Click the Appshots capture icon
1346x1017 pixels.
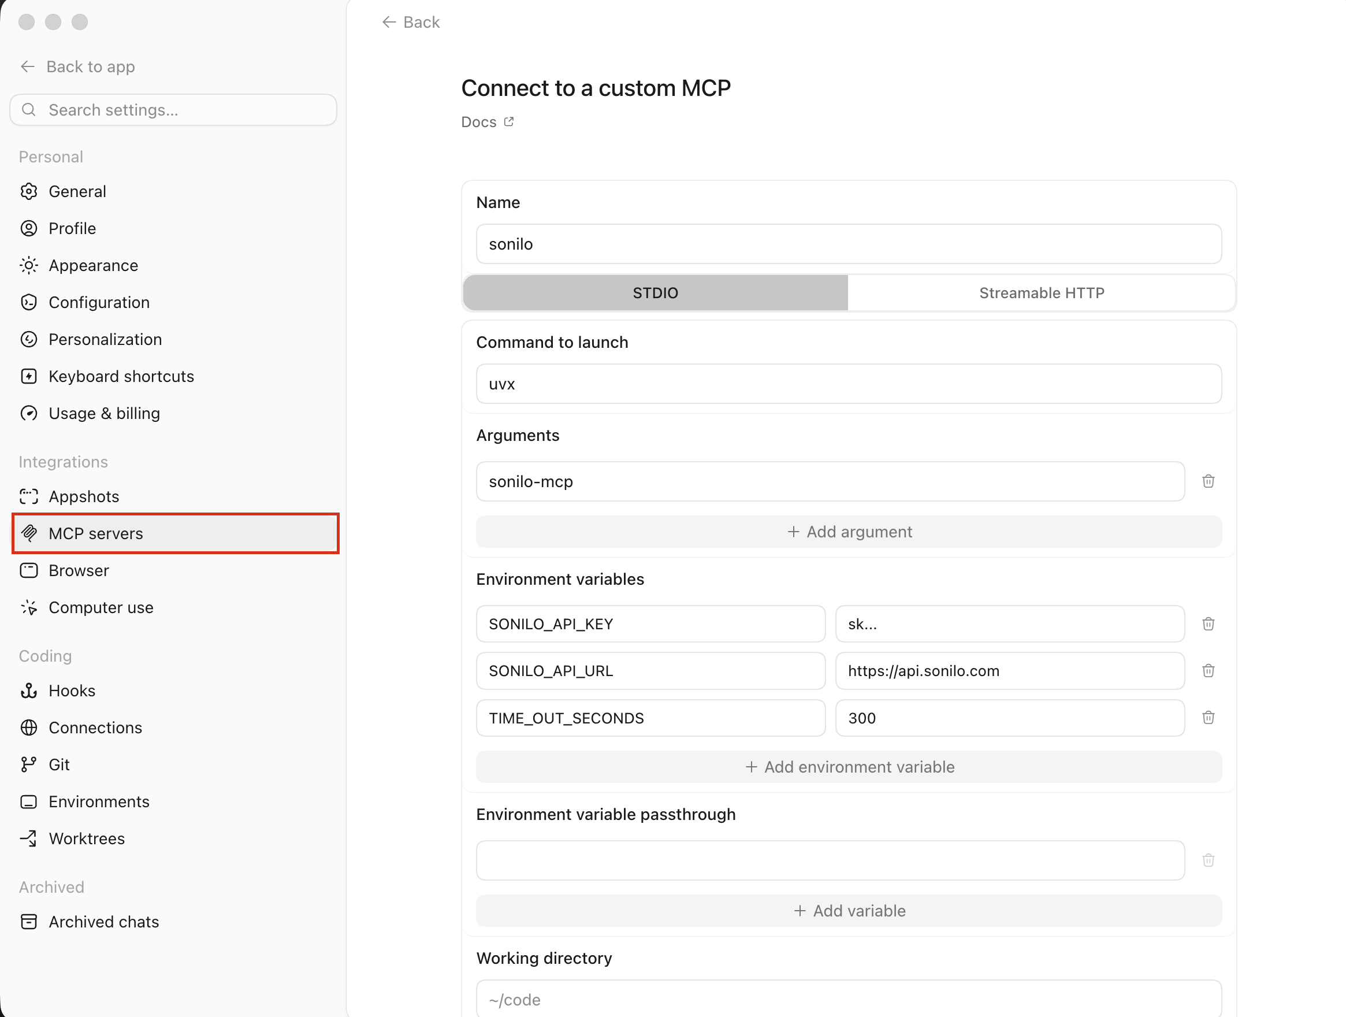pos(29,496)
